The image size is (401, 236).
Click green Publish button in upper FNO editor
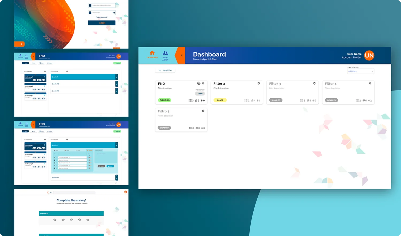click(117, 63)
